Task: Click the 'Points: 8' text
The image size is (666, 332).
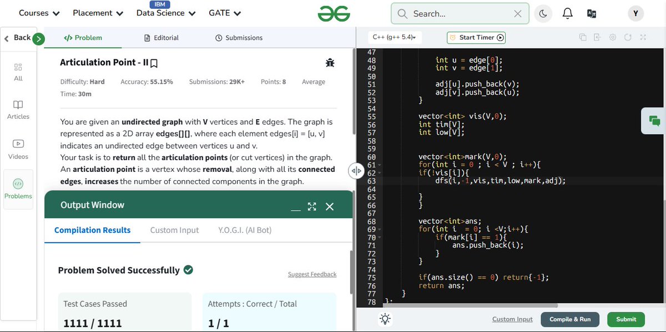Action: (x=273, y=81)
